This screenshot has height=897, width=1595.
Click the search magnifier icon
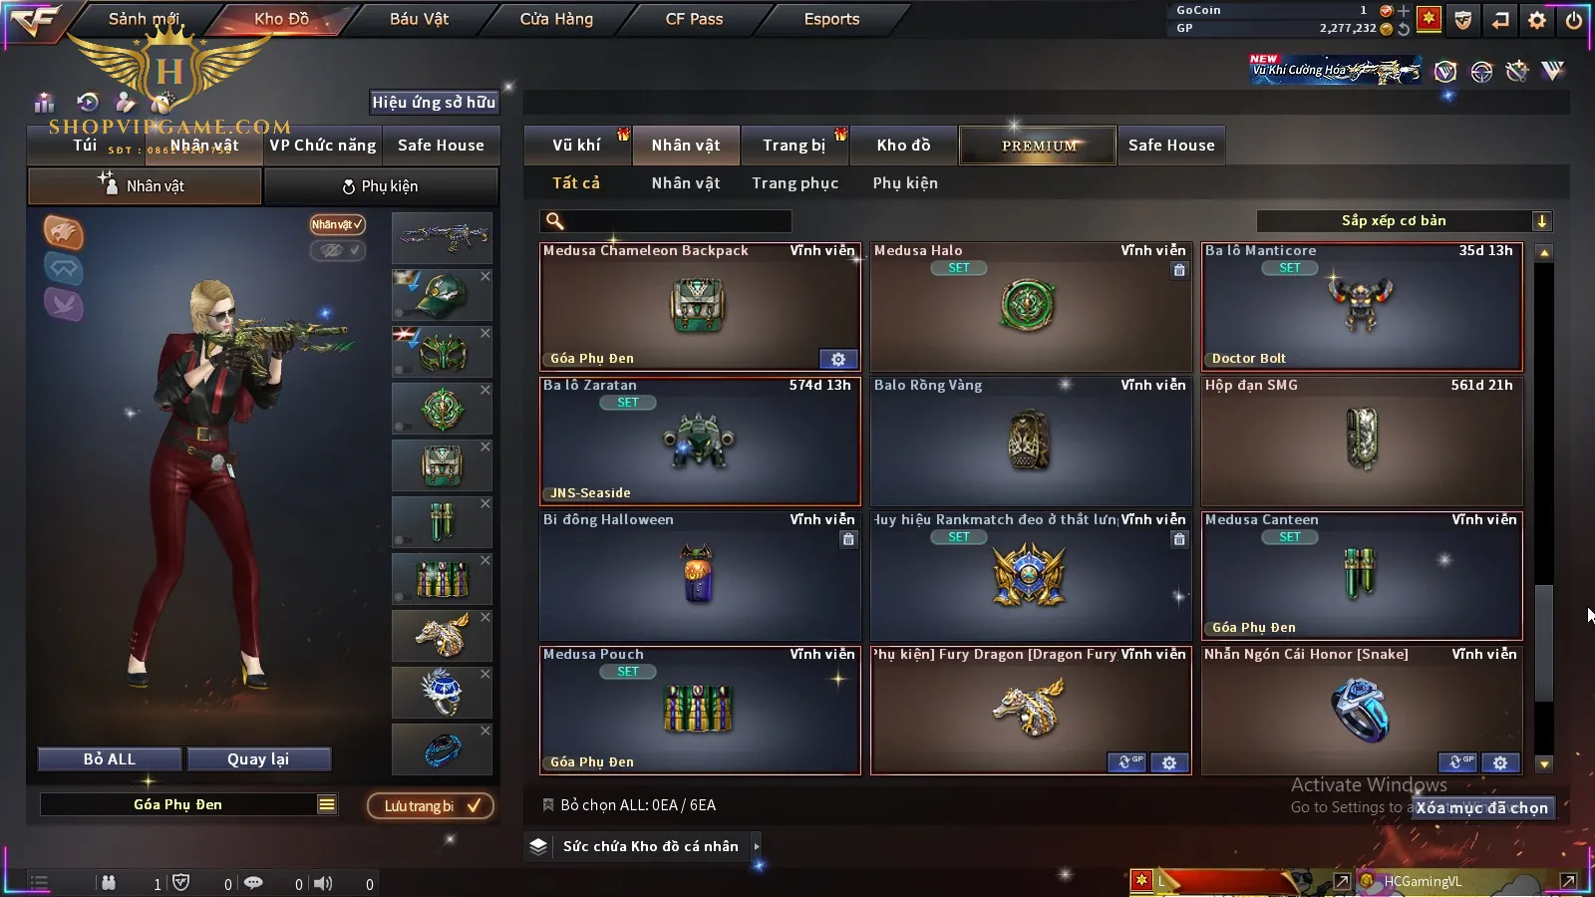pos(555,221)
